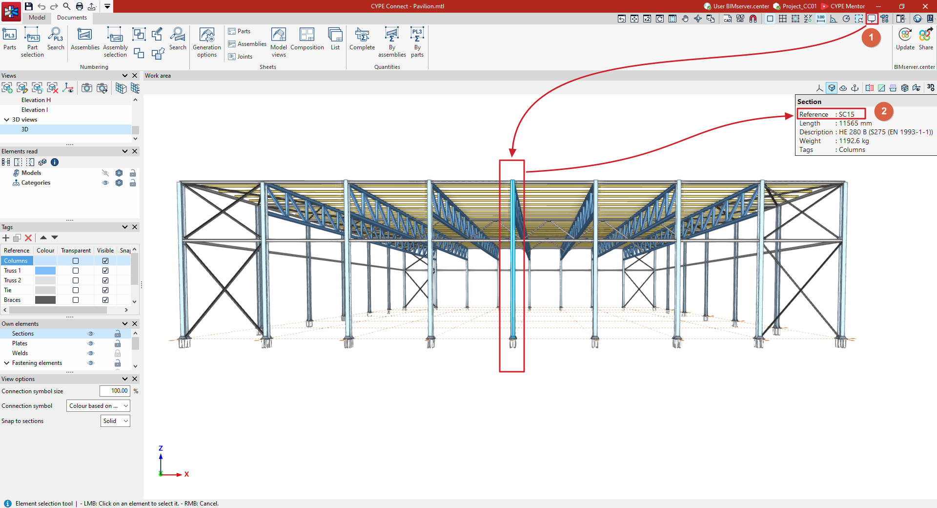This screenshot has width=937, height=508.
Task: Click the Parts numbering icon
Action: (x=10, y=39)
